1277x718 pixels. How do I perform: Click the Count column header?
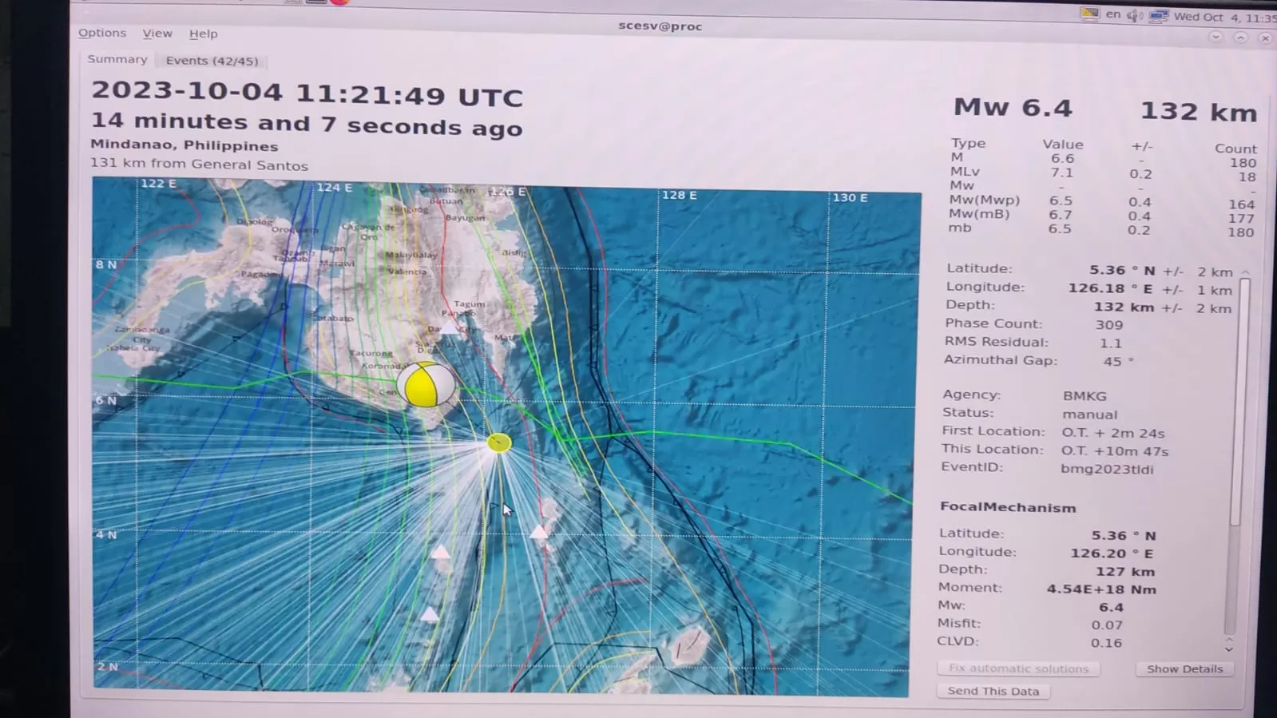pyautogui.click(x=1235, y=149)
